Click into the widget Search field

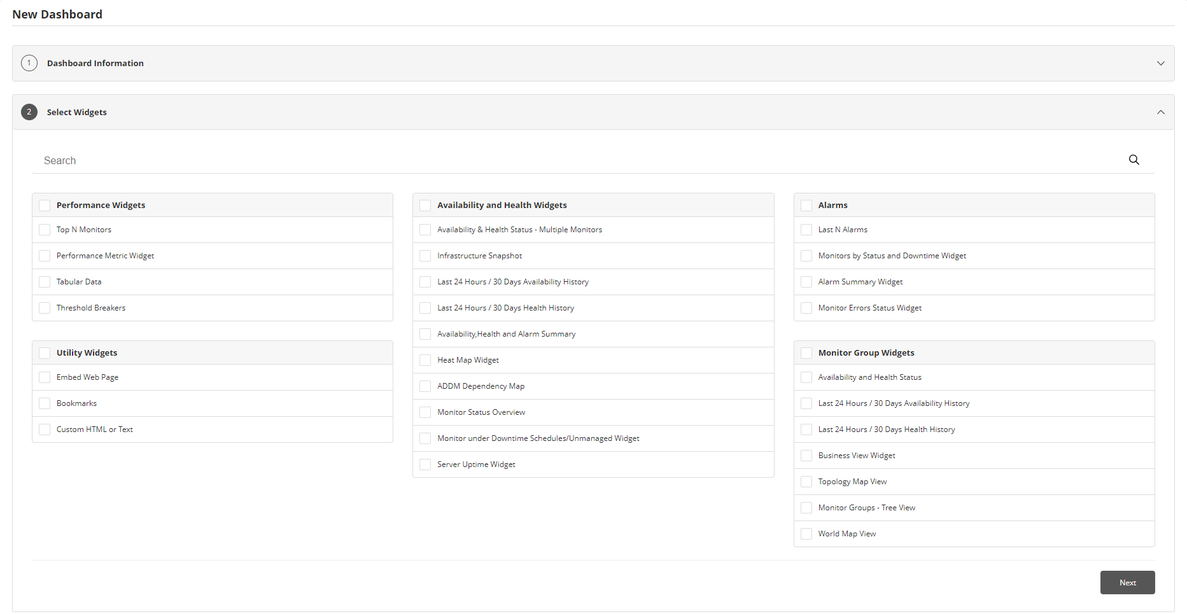click(573, 160)
